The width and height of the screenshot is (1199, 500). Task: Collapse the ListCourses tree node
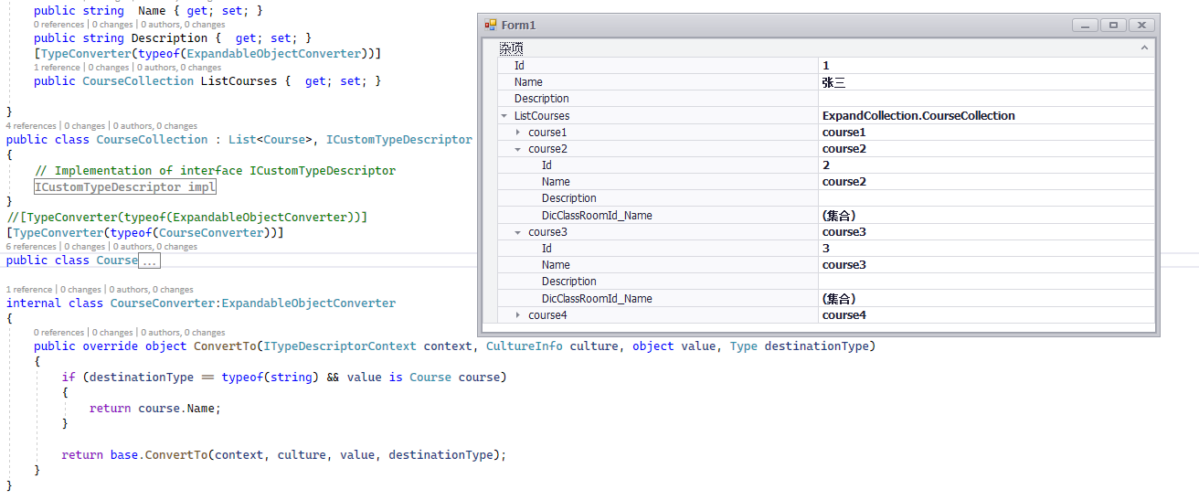[504, 116]
